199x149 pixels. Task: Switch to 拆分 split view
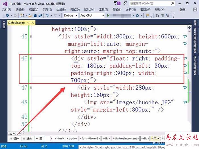point(28,139)
